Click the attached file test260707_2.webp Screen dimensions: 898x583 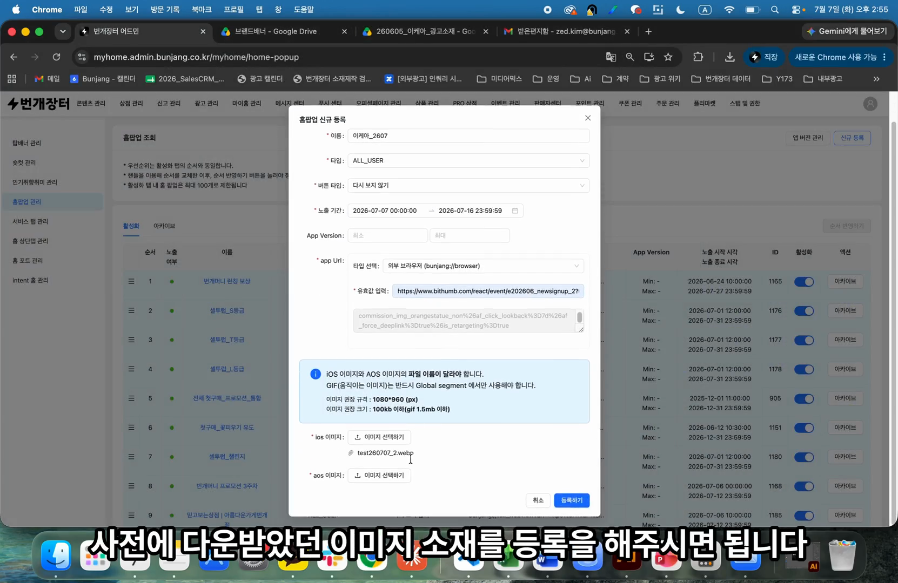(385, 453)
